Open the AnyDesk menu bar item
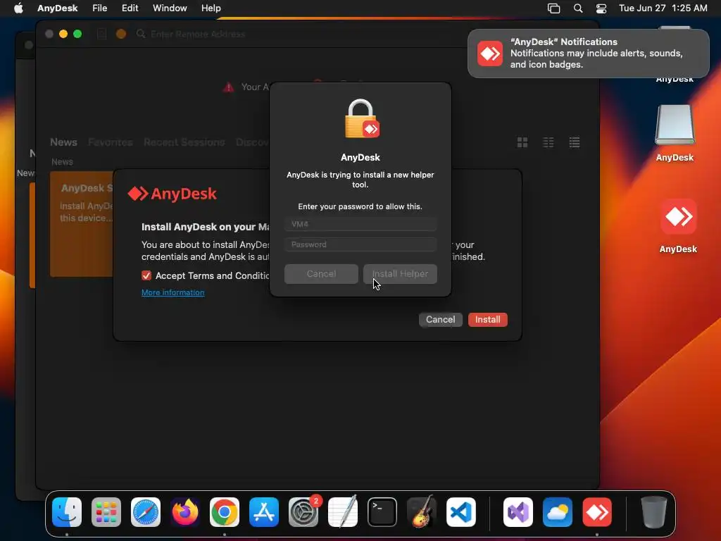721x541 pixels. [x=58, y=8]
